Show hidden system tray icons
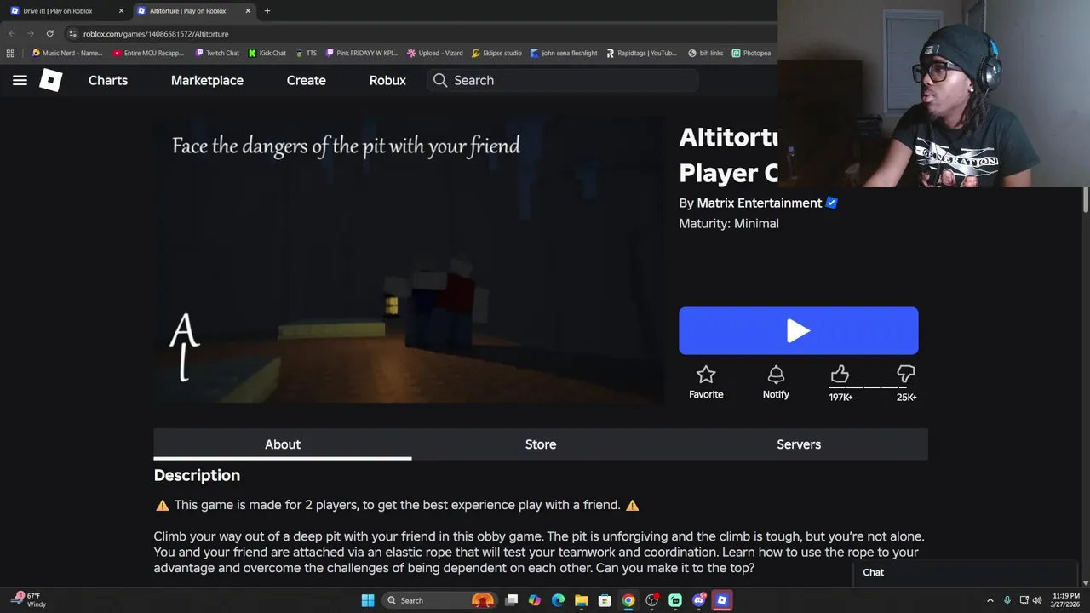The height and width of the screenshot is (613, 1090). point(990,600)
